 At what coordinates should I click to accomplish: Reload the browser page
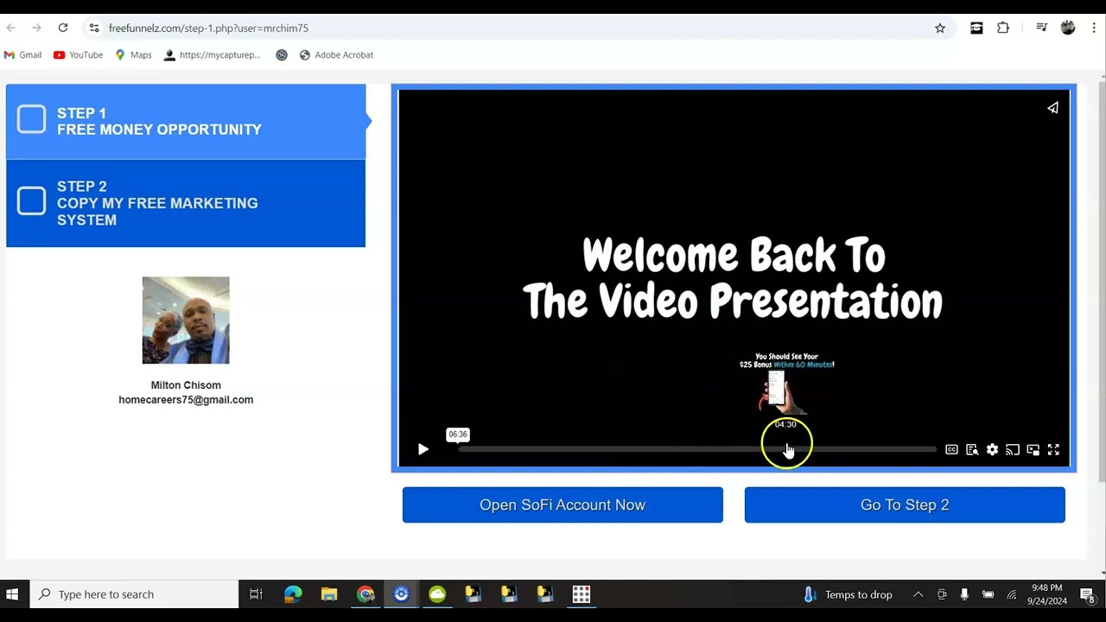tap(63, 28)
